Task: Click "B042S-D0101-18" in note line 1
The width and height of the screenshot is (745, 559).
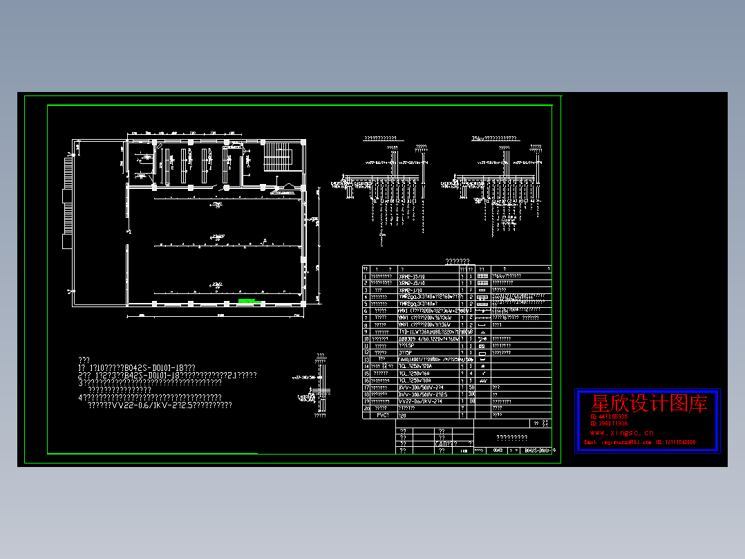Action: click(153, 368)
